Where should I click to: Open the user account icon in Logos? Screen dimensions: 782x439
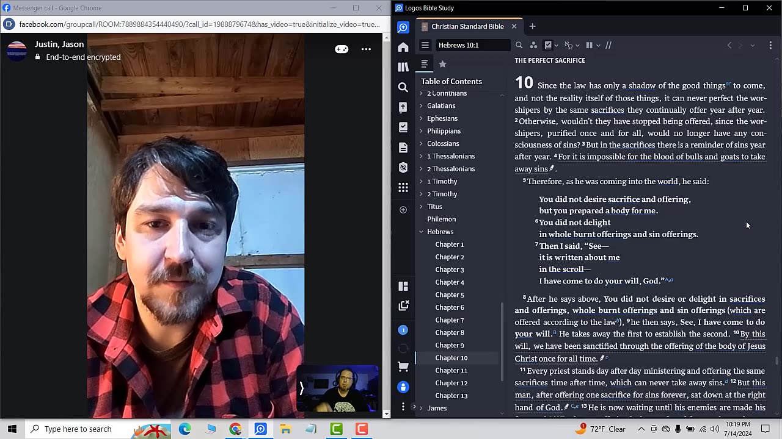[403, 387]
